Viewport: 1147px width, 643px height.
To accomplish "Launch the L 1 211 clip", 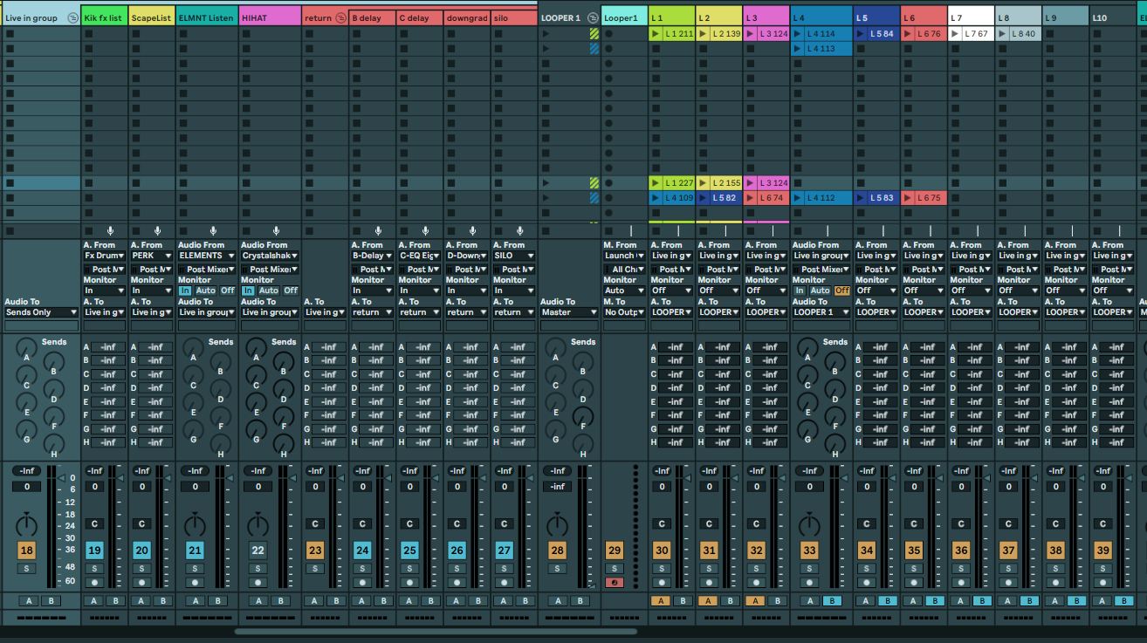I will (656, 34).
